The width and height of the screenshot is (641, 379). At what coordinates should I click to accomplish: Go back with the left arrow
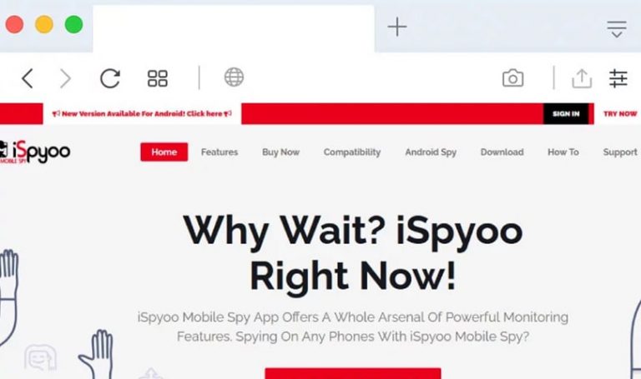click(x=28, y=78)
